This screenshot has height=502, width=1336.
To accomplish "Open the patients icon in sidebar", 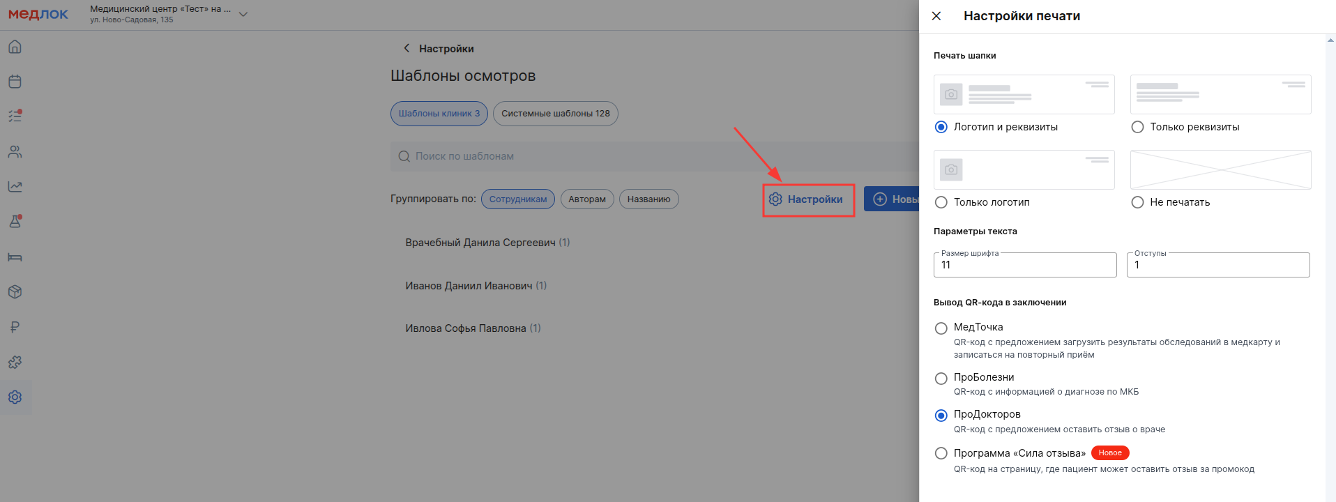I will pyautogui.click(x=15, y=152).
